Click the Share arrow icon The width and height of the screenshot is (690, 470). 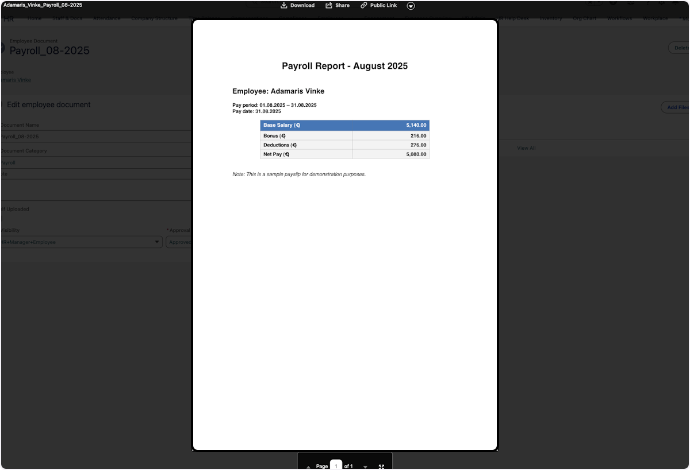point(329,5)
